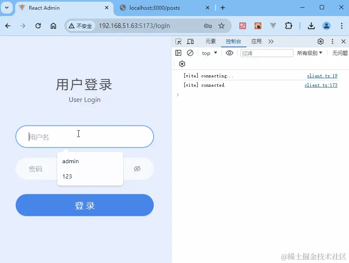Open the 所有级别 log level dropdown
The height and width of the screenshot is (263, 349).
tap(310, 53)
